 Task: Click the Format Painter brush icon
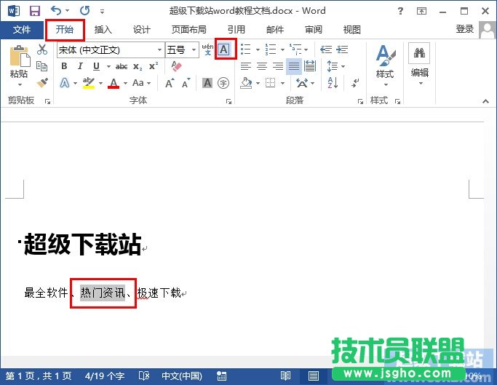42,83
